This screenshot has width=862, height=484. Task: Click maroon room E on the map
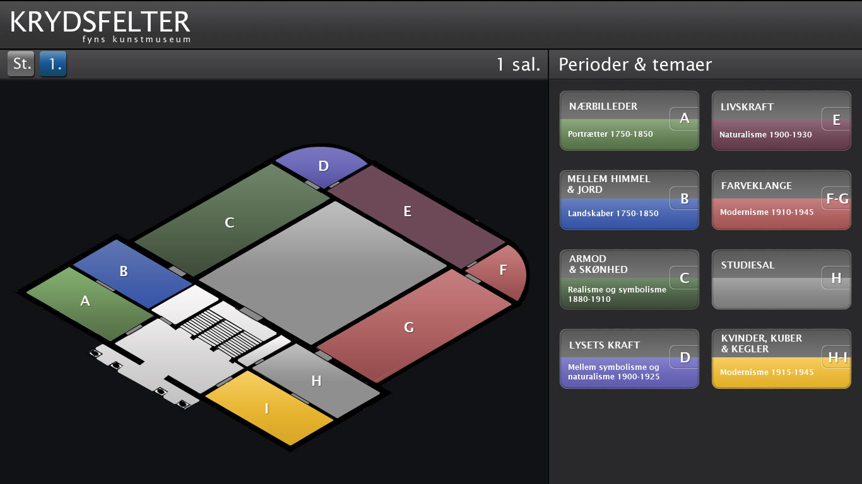tap(408, 212)
